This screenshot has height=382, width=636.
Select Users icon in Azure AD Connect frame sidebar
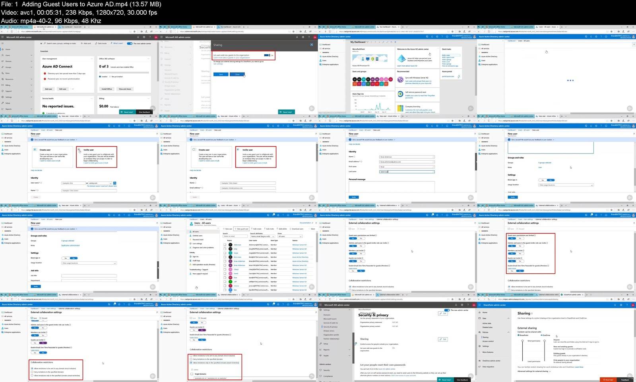pos(3,55)
